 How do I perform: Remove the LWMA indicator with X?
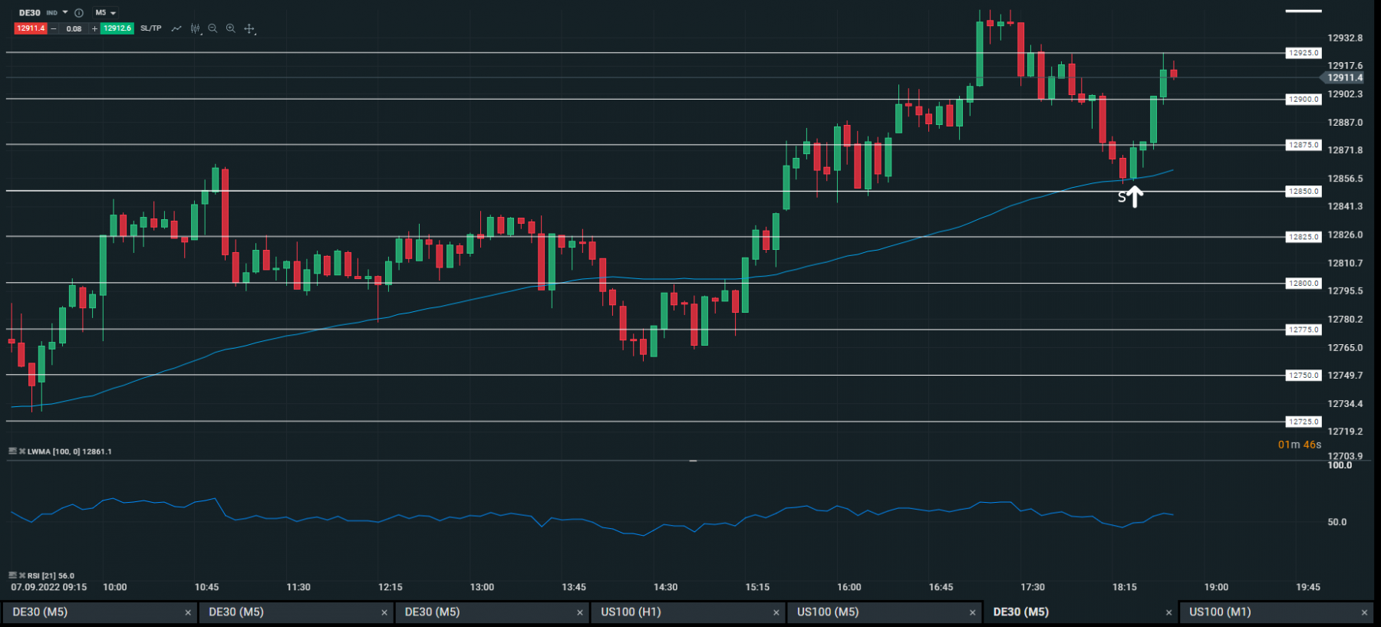[x=22, y=451]
